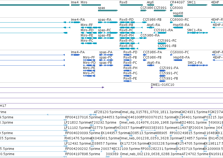Click the AT28120.5prime EST label
The height and width of the screenshot is (158, 223).
(x=107, y=112)
